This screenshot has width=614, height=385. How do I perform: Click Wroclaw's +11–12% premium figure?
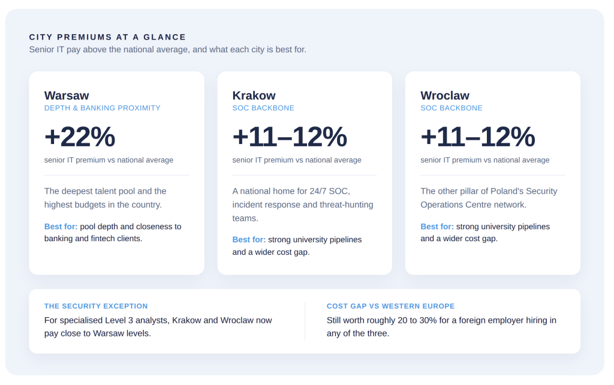(478, 137)
